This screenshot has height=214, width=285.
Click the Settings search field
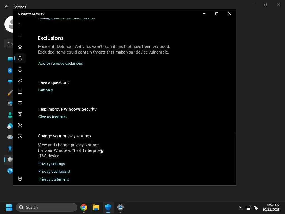coord(9,44)
